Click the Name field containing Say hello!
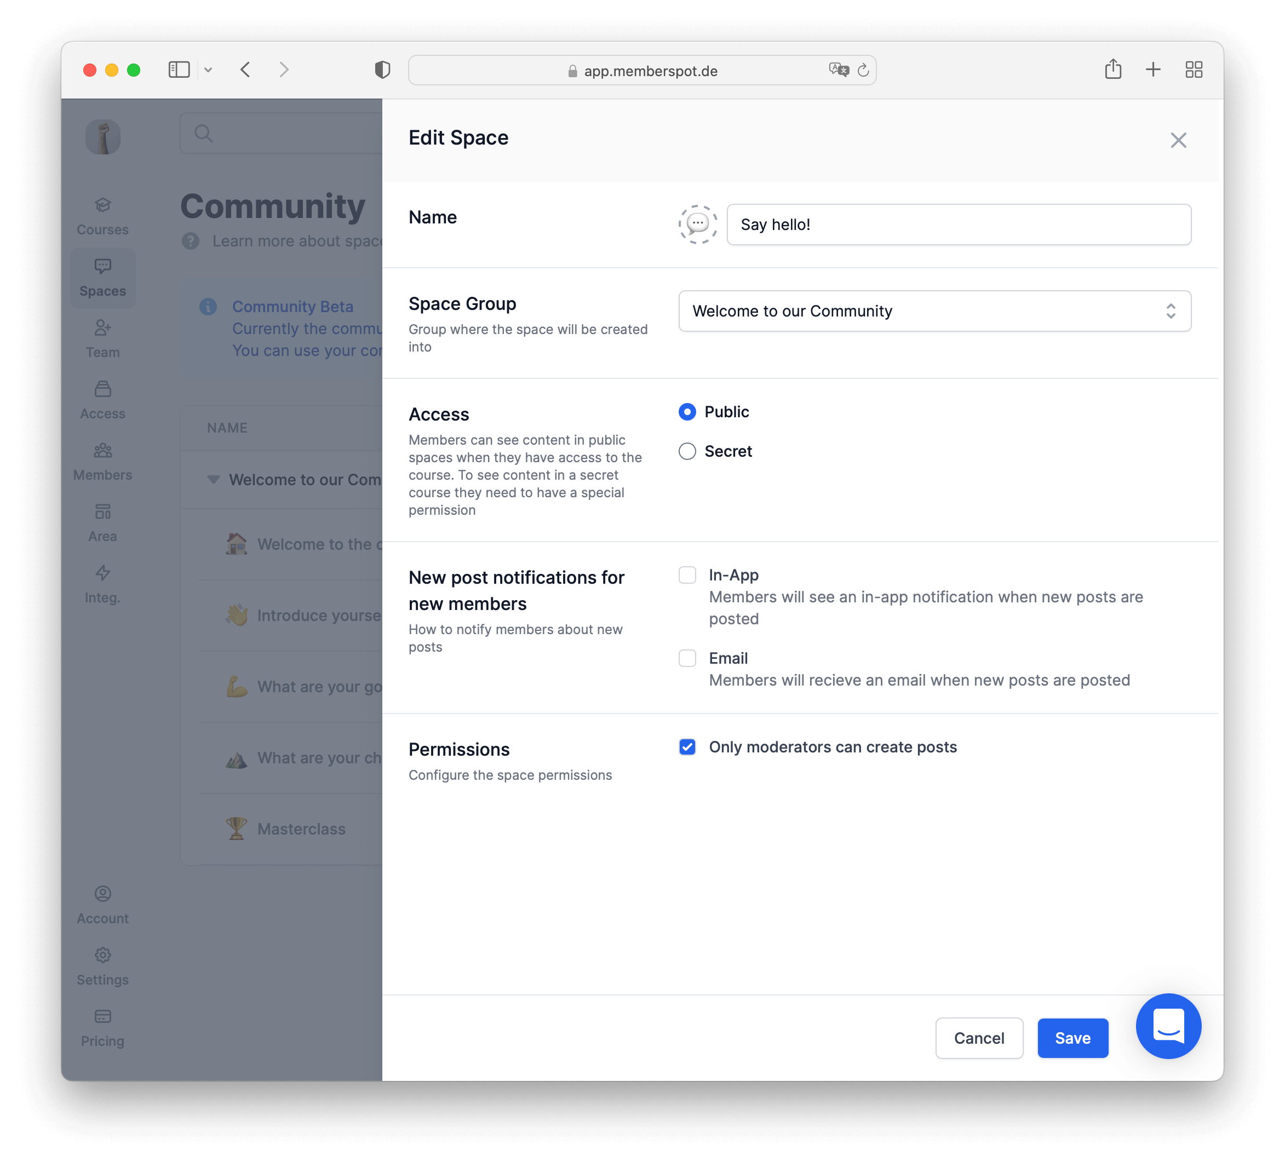The image size is (1285, 1162). click(x=958, y=225)
